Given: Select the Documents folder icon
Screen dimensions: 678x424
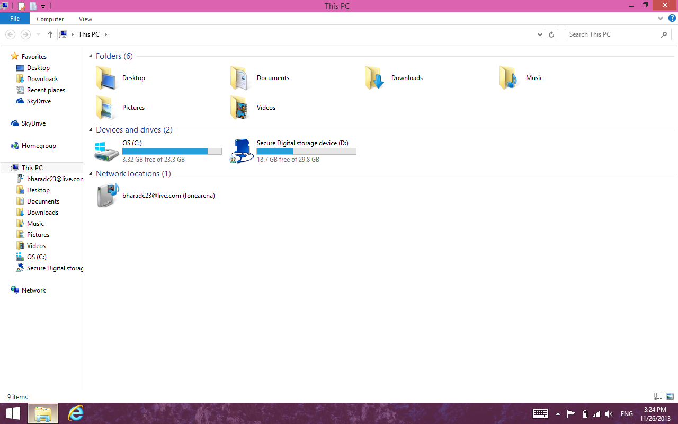Looking at the screenshot, I should [x=240, y=78].
